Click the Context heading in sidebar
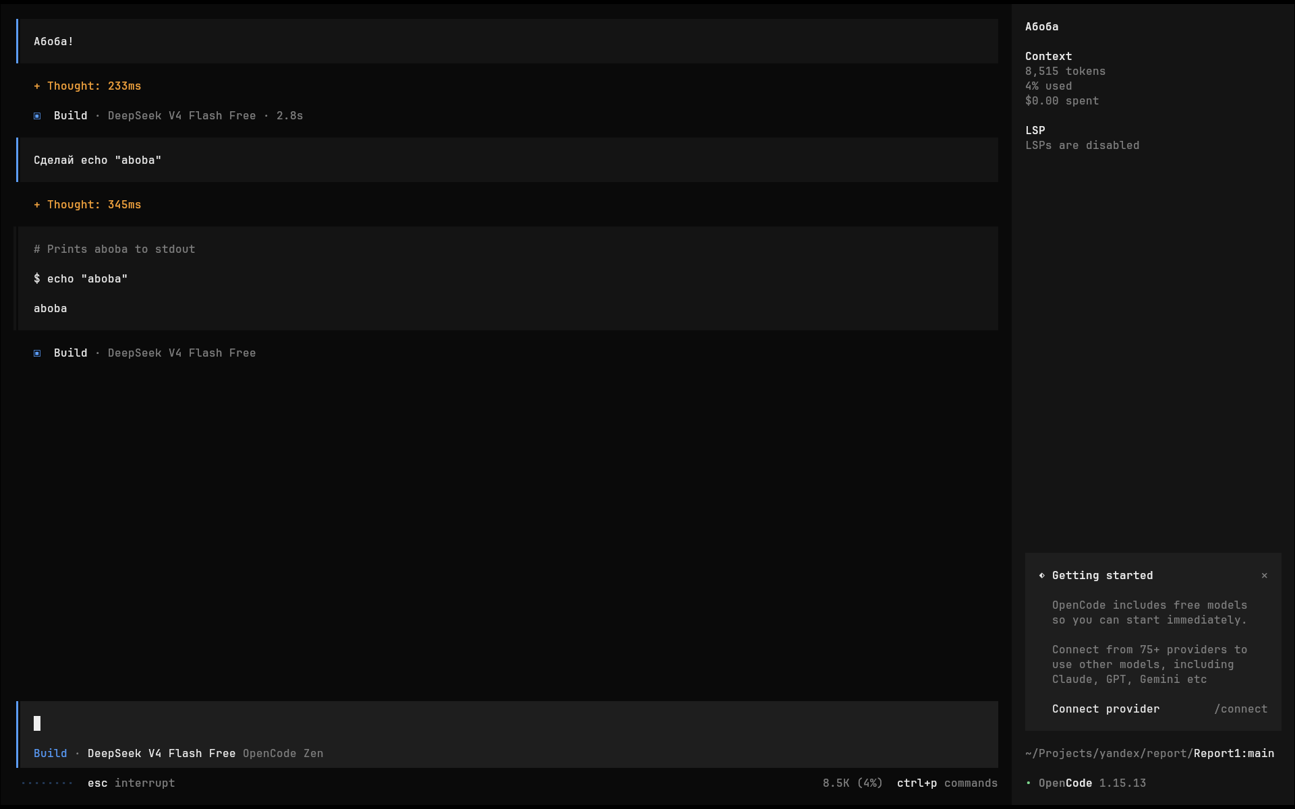Viewport: 1295px width, 809px height. tap(1049, 57)
